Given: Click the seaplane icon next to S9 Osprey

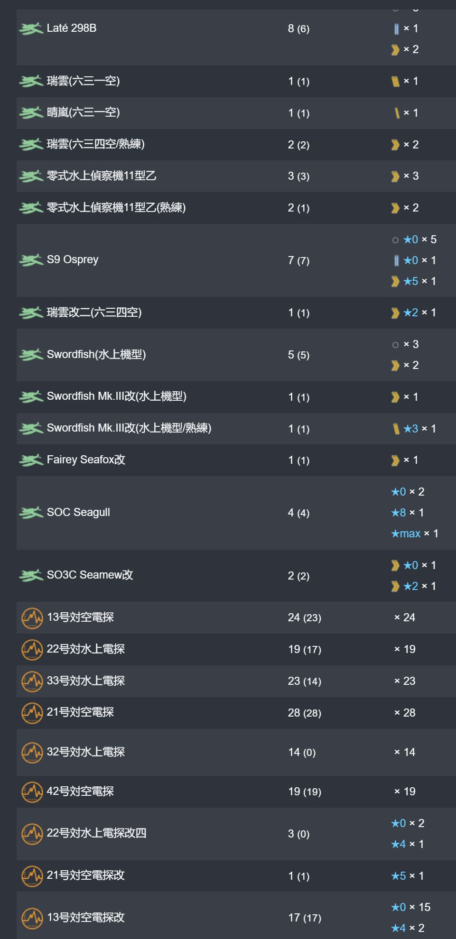Looking at the screenshot, I should (x=31, y=260).
